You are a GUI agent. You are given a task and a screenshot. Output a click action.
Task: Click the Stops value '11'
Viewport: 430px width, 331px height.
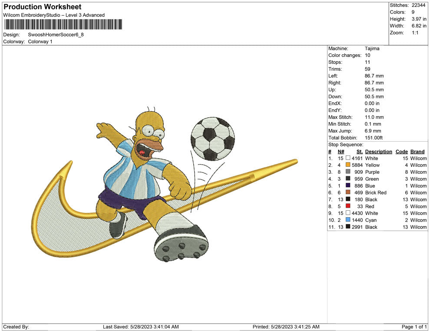[x=367, y=62]
